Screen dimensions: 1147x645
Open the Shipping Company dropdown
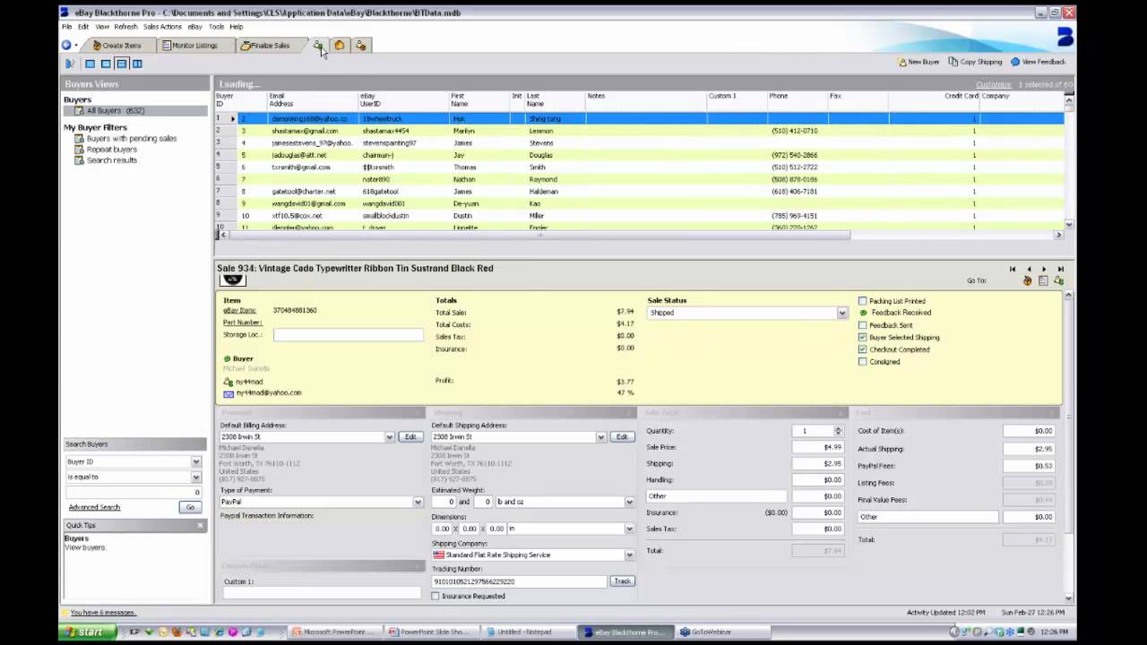click(x=629, y=555)
